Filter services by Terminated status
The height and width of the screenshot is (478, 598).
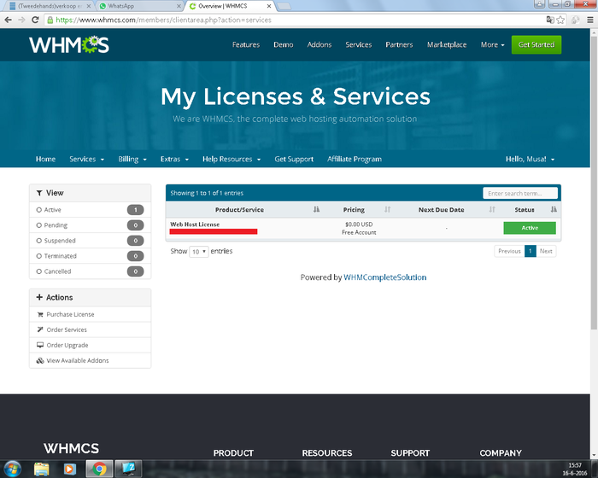tap(90, 256)
